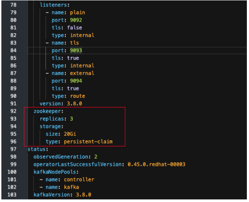The height and width of the screenshot is (202, 249).
Task: Click the name value 'tls' on line 83
Action: click(74, 43)
